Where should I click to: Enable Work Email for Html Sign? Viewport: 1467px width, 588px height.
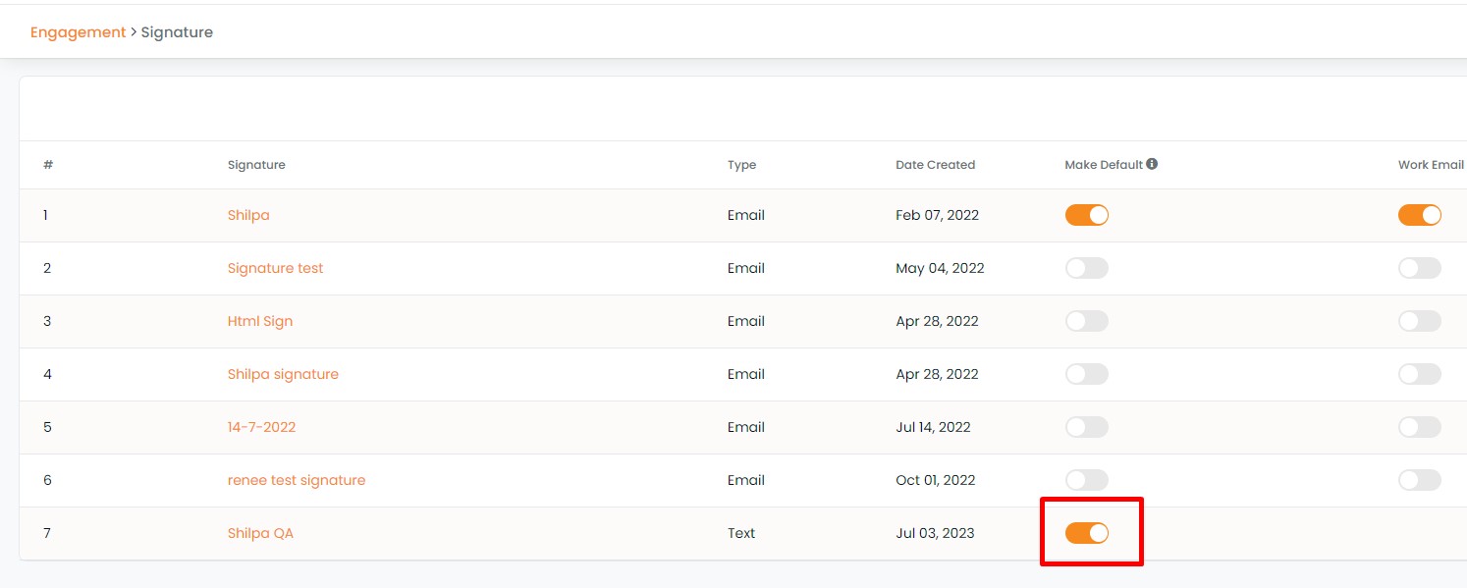click(1419, 321)
